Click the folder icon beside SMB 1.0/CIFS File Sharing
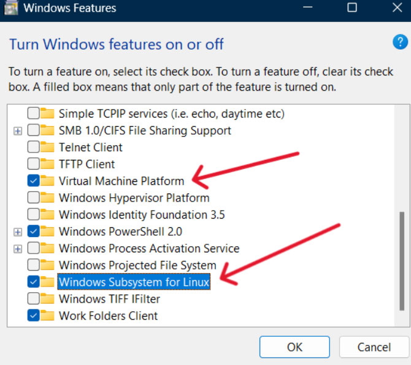Screen dimensions: 411x365 [47, 130]
